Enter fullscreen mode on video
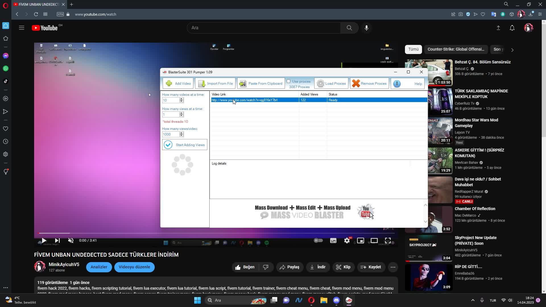Screen dimensions: 546x307 click(388, 240)
